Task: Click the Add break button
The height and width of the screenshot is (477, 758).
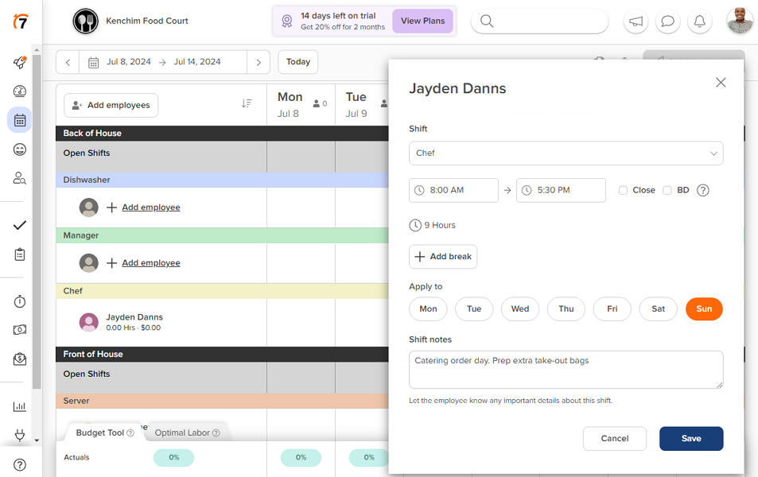Action: pyautogui.click(x=443, y=257)
